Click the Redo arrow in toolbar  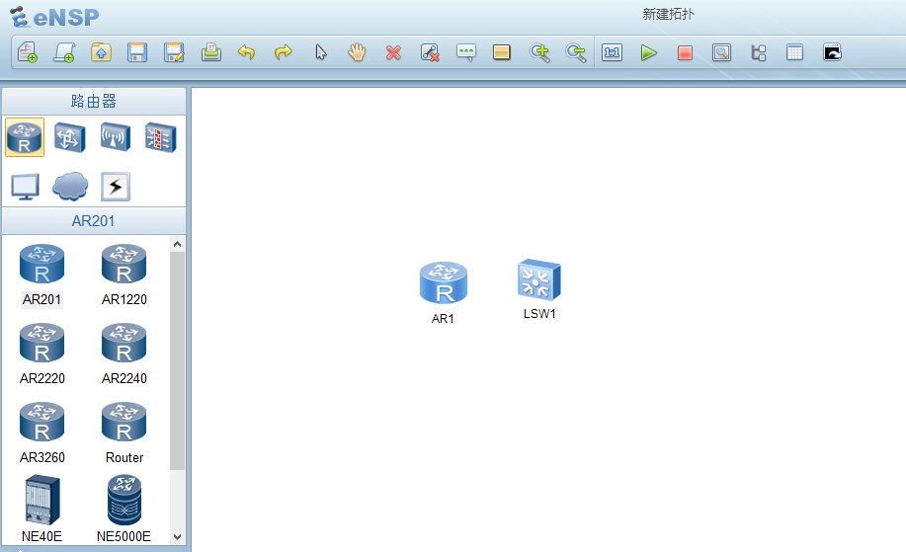tap(284, 52)
